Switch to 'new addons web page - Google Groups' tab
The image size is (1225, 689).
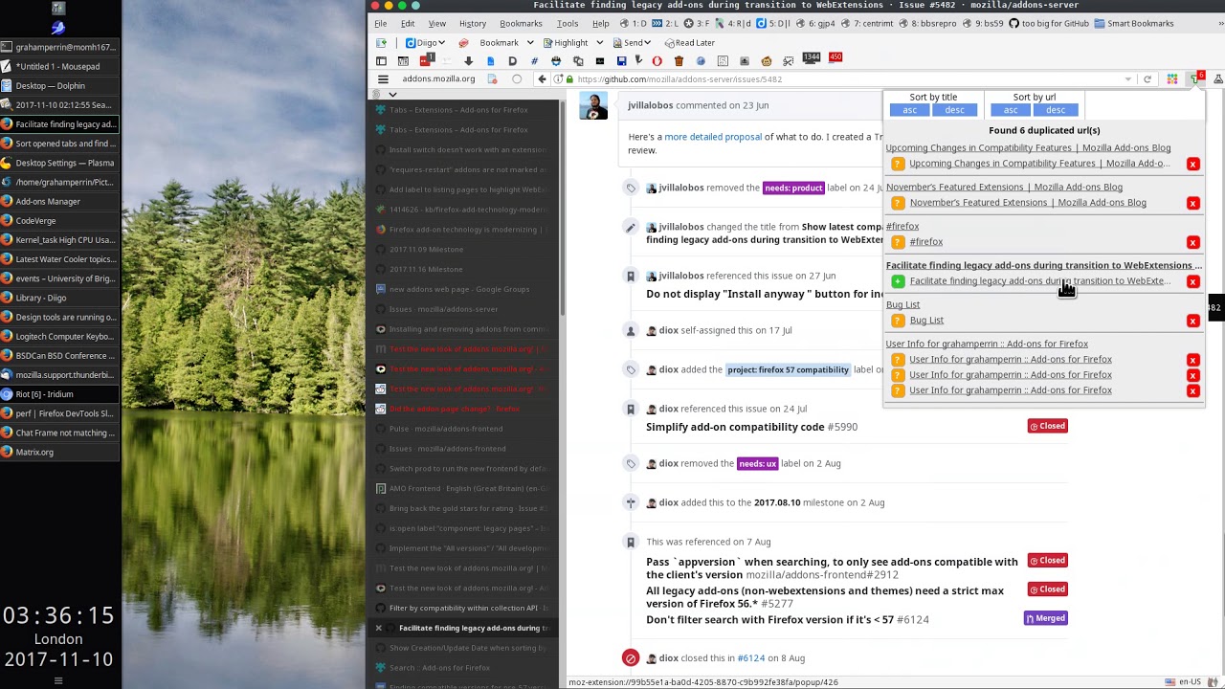click(x=465, y=289)
